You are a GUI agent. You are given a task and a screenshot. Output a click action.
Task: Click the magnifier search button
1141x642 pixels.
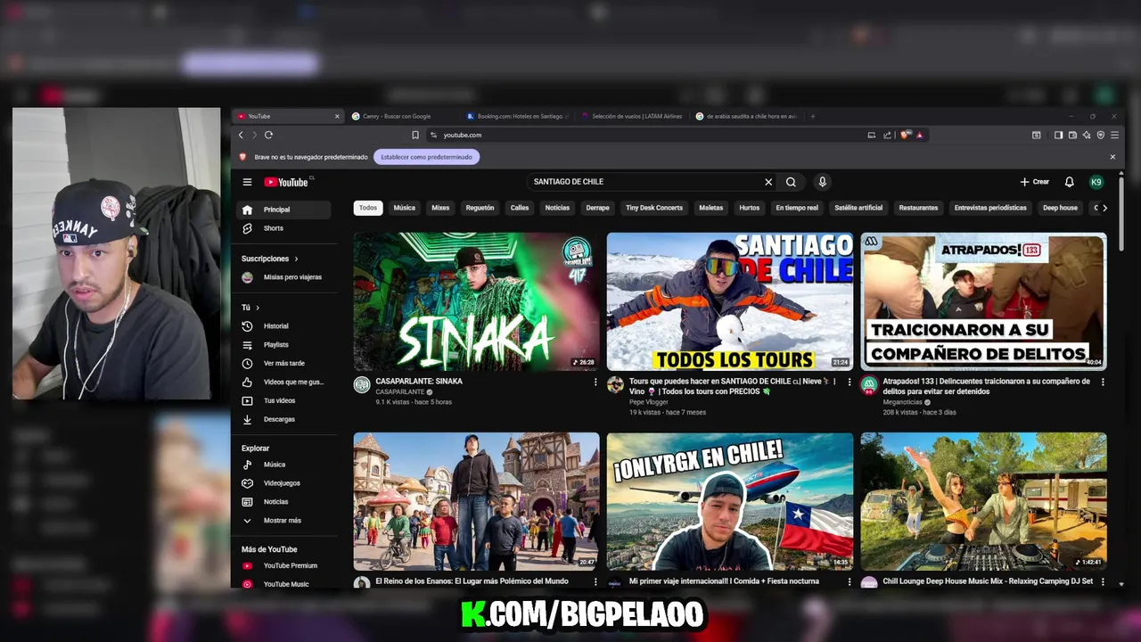pos(791,182)
